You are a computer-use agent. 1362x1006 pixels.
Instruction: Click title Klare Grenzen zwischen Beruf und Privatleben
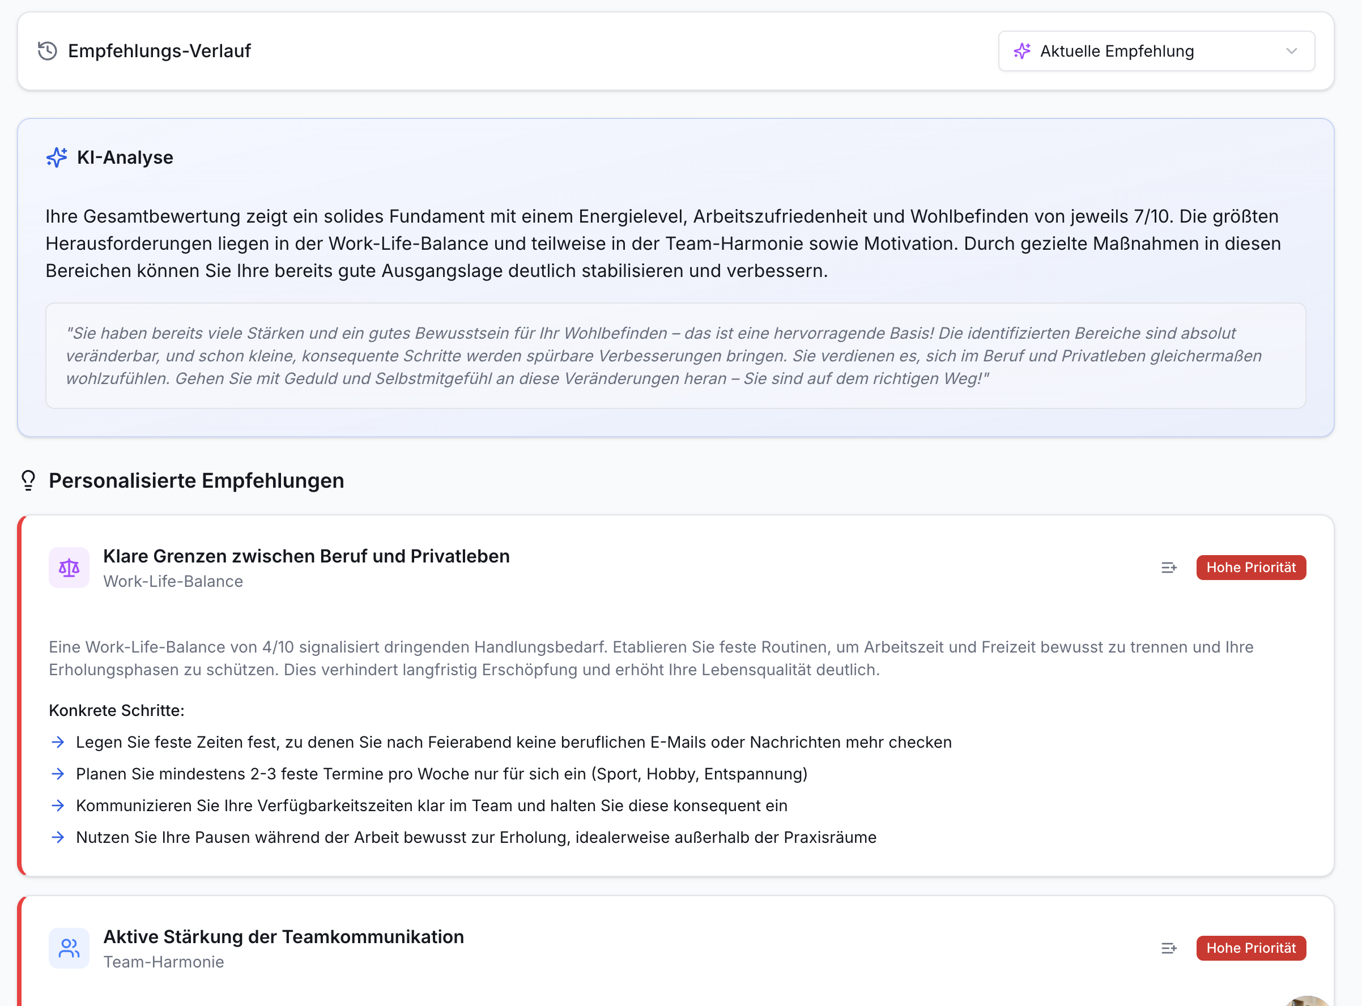(307, 556)
